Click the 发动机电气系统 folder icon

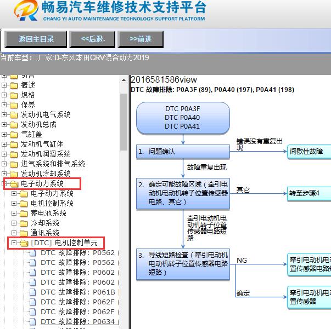14,115
